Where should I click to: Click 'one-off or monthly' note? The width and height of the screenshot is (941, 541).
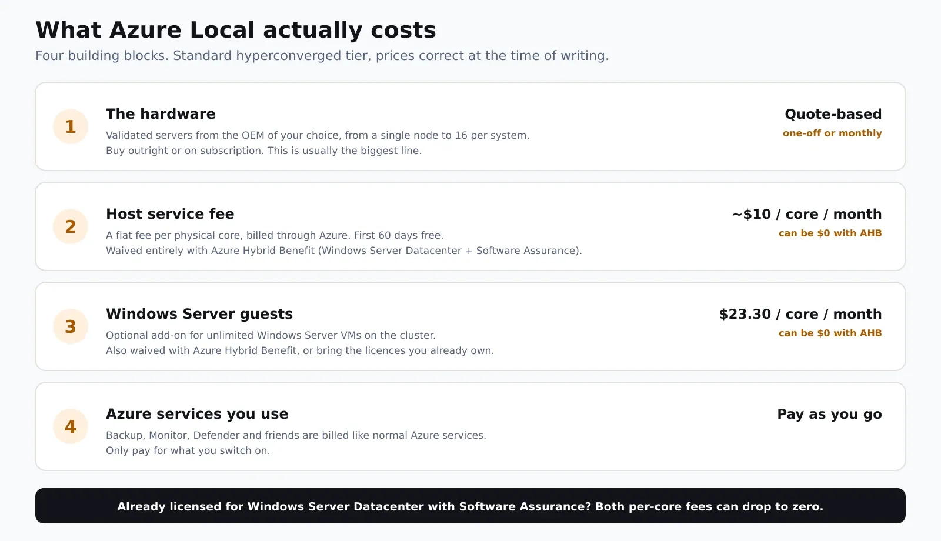pyautogui.click(x=832, y=133)
